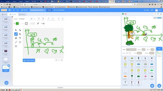Enter full screen stage mode

161,14
